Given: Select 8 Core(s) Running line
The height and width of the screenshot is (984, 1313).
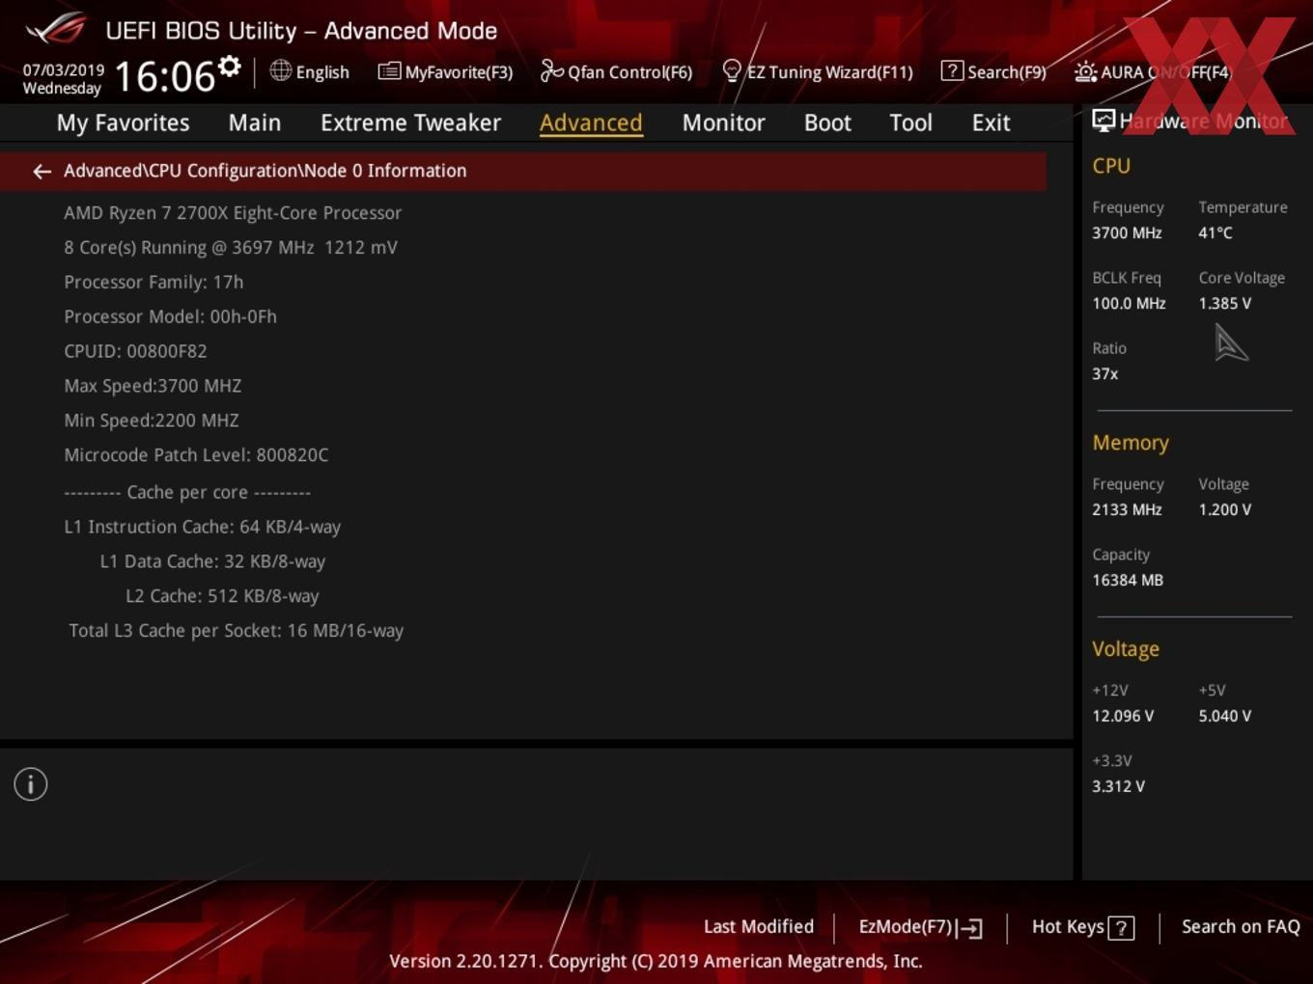Looking at the screenshot, I should coord(231,247).
